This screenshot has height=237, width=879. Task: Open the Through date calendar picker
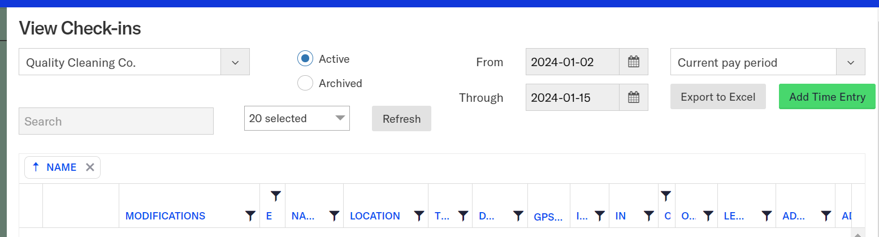click(634, 97)
